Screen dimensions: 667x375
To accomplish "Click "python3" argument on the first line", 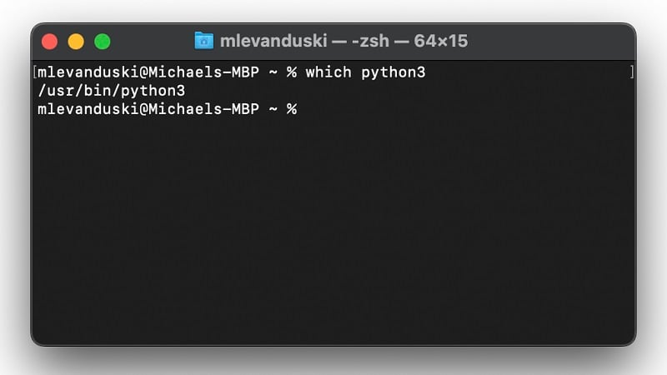I will tap(394, 72).
